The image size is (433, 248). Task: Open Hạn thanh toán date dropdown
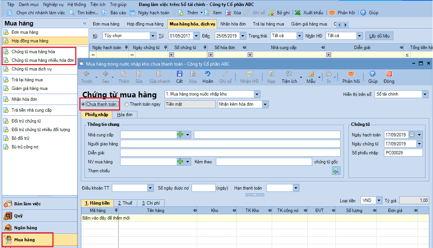296,188
